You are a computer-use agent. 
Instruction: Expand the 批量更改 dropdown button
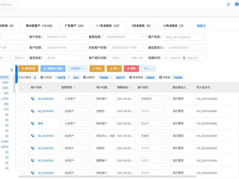[77, 69]
